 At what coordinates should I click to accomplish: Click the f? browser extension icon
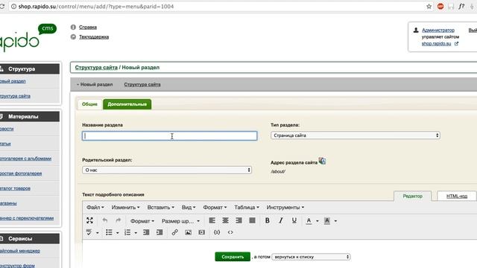coord(461,7)
